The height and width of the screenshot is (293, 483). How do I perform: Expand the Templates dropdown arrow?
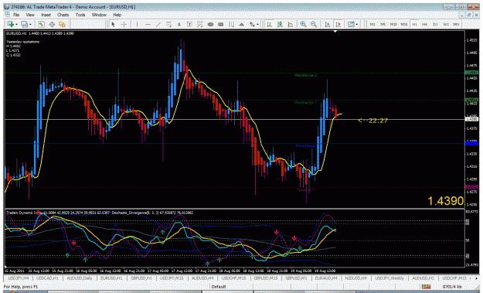[x=357, y=24]
